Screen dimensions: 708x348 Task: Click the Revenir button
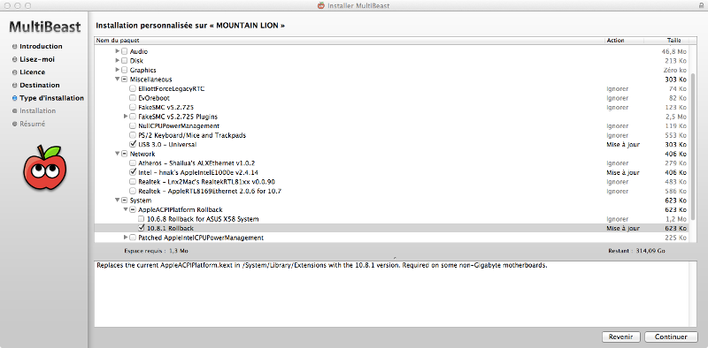621,337
